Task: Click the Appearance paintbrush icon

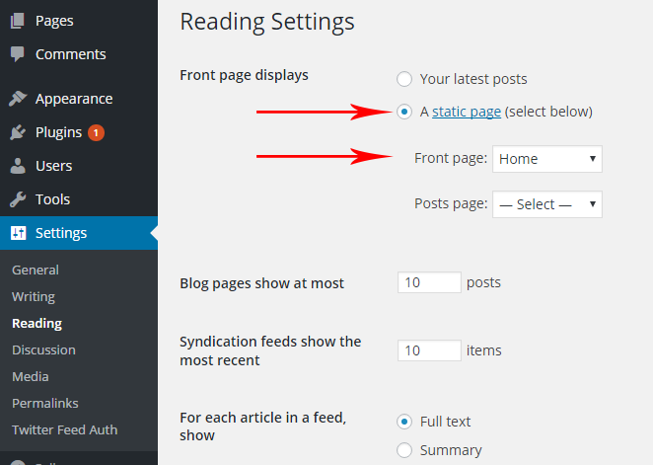Action: (x=18, y=99)
